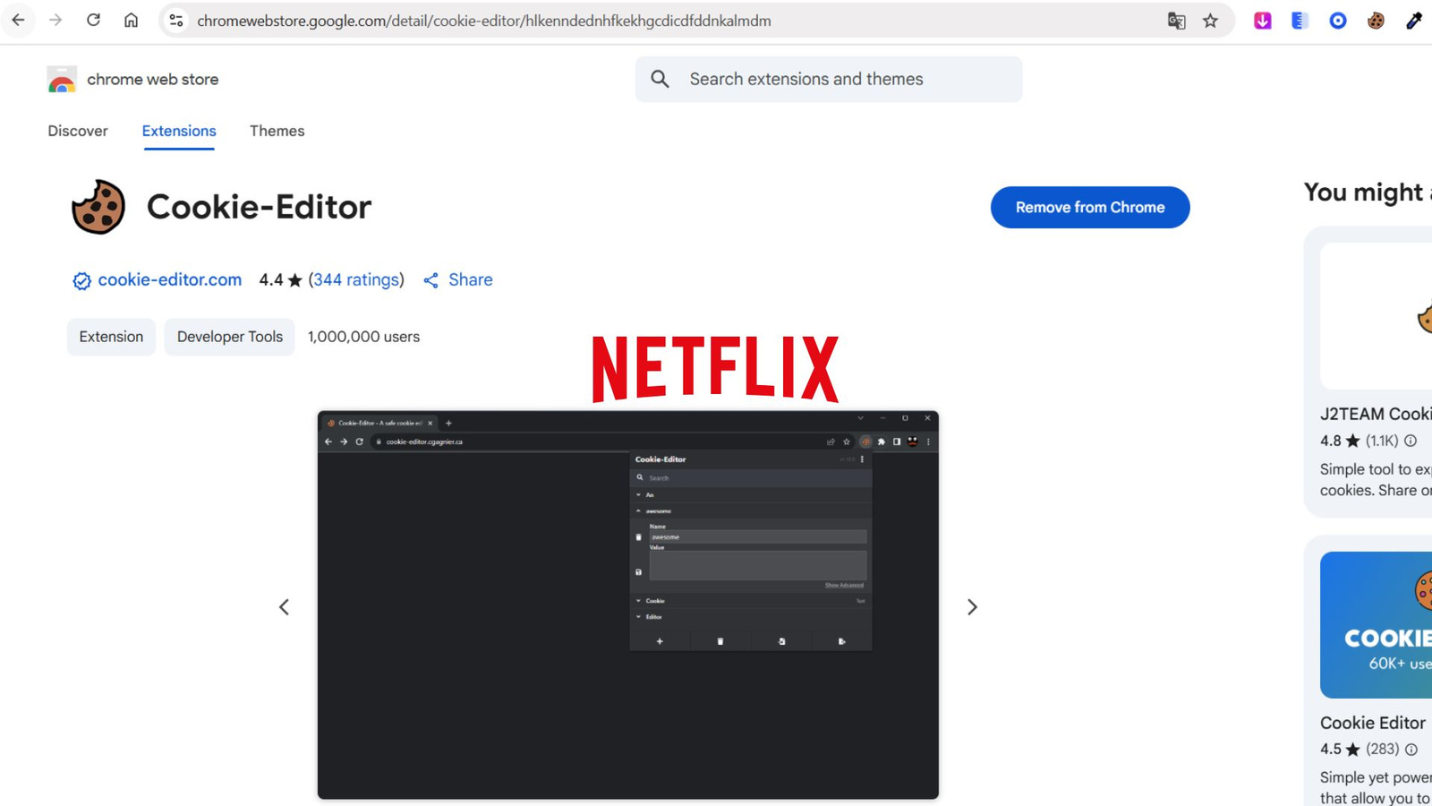This screenshot has height=806, width=1432.
Task: Click the magnifier search icon
Action: [660, 79]
